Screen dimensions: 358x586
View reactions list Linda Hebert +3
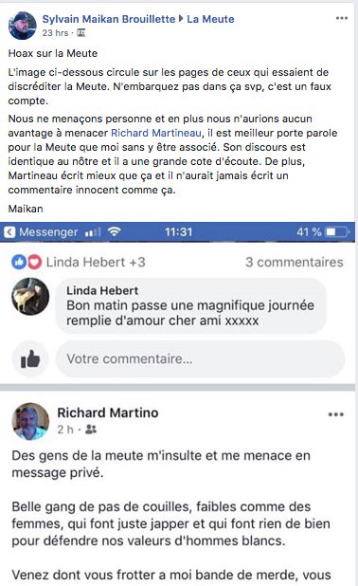pyautogui.click(x=96, y=263)
